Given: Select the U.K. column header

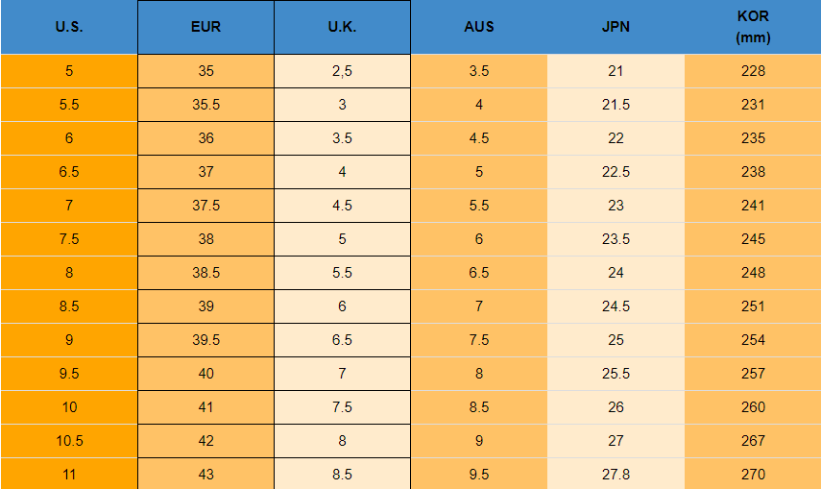Looking at the screenshot, I should tap(342, 27).
